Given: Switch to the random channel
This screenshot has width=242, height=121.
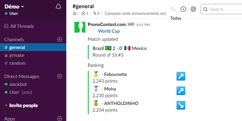Looking at the screenshot, I should pyautogui.click(x=17, y=63).
